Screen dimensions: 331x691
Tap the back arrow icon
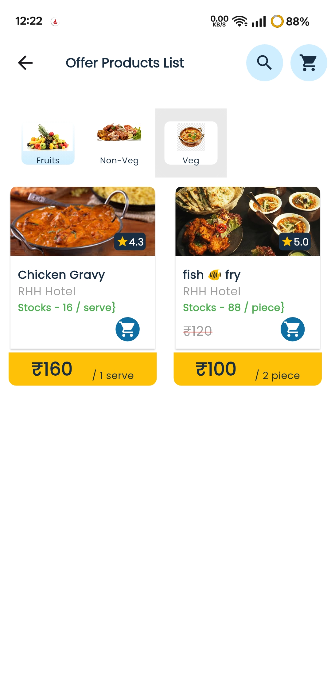[x=25, y=63]
